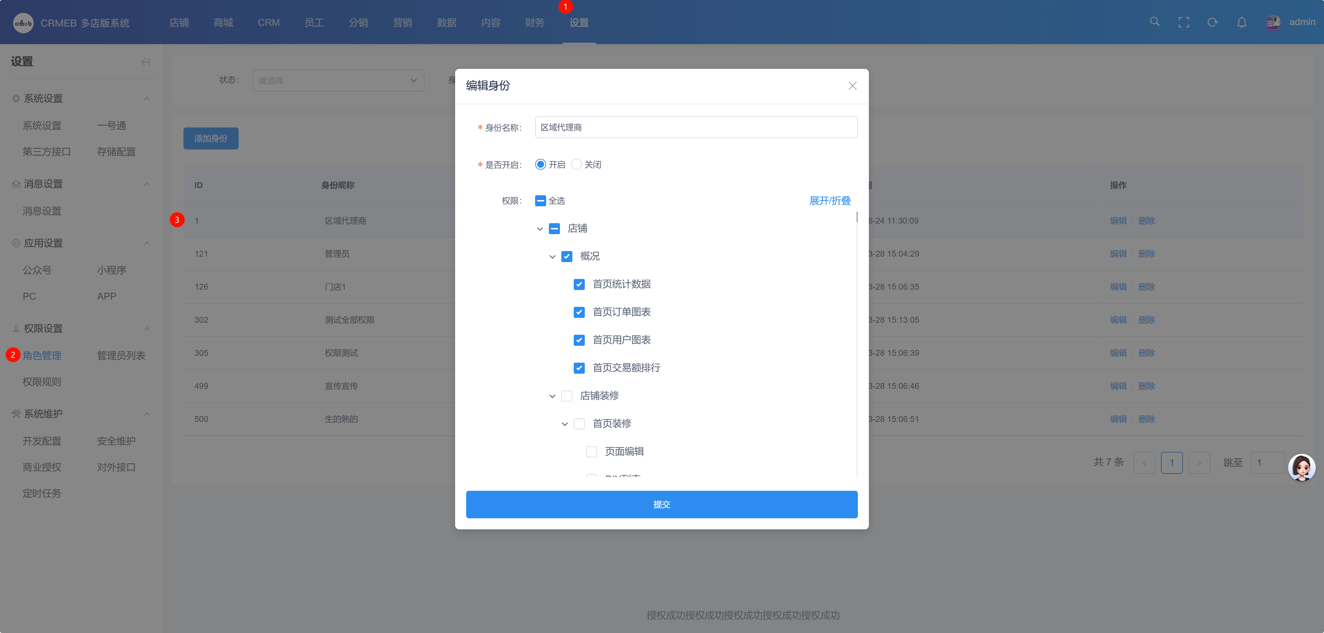
Task: Open 定时任务 in sidebar
Action: point(42,494)
